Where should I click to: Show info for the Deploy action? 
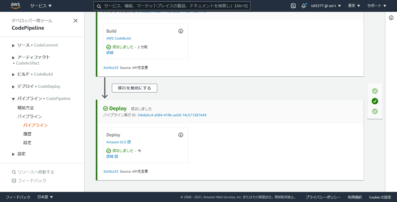pos(181,135)
